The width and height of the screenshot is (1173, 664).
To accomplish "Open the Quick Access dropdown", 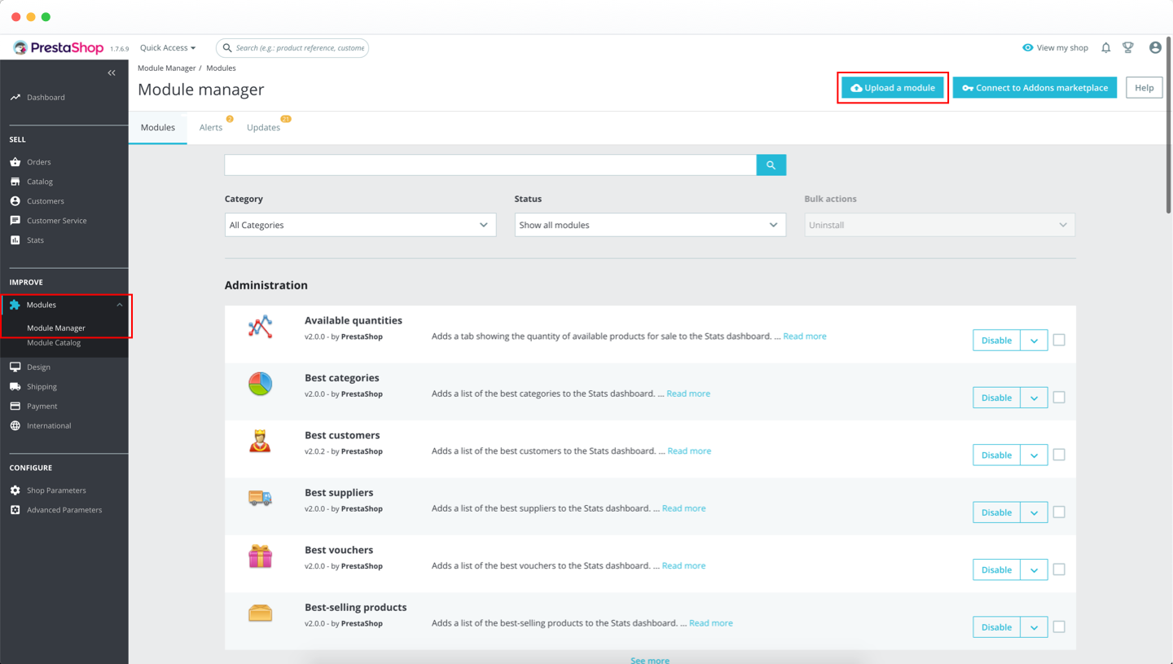I will coord(168,48).
